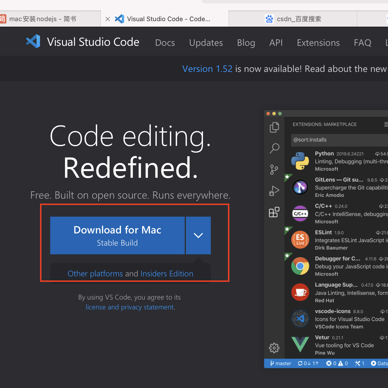
Task: Click the tools count status bar icon
Action: 360,363
